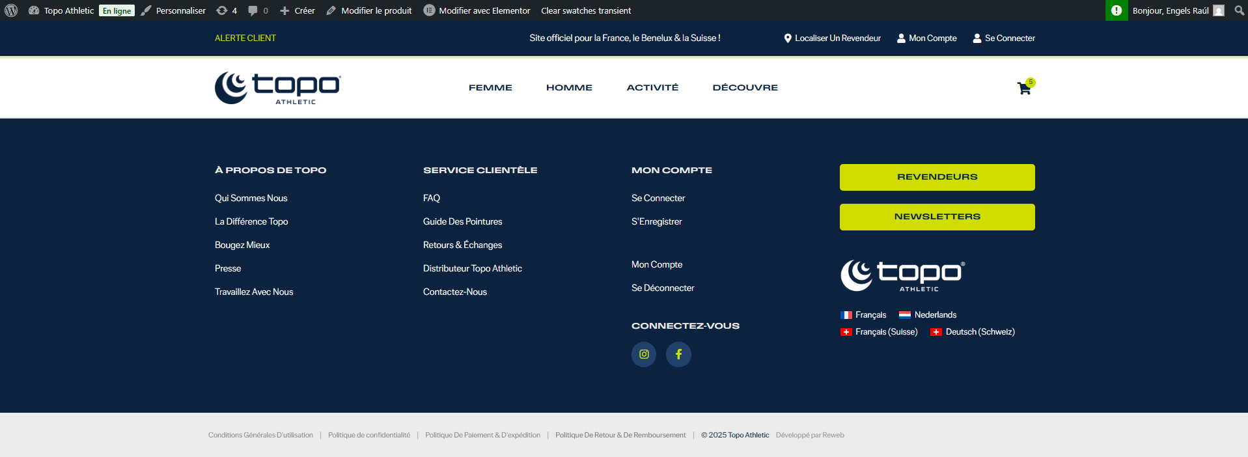This screenshot has width=1248, height=457.
Task: Open Politique De Paiement & D'expédition
Action: [482, 435]
